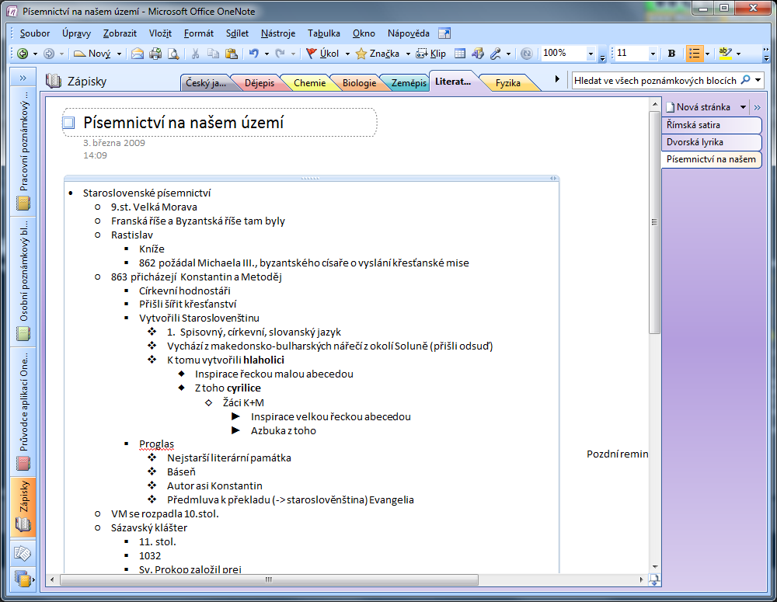Open the Formát menu
777x602 pixels.
pyautogui.click(x=199, y=33)
